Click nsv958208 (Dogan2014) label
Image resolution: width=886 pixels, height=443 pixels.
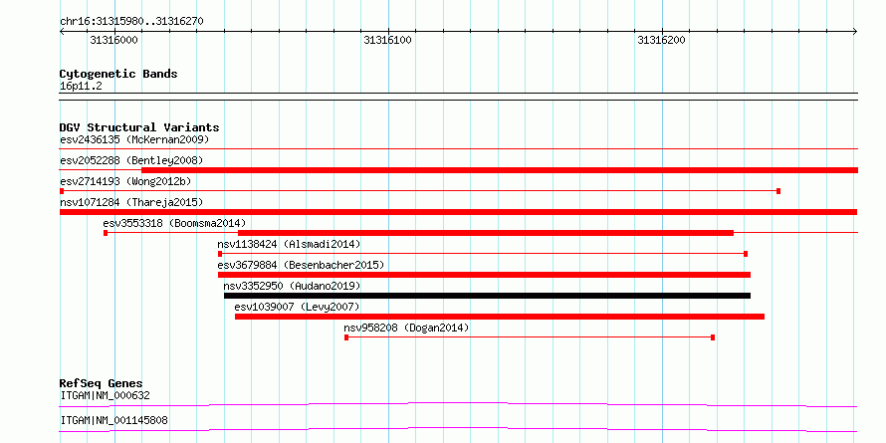click(x=406, y=328)
